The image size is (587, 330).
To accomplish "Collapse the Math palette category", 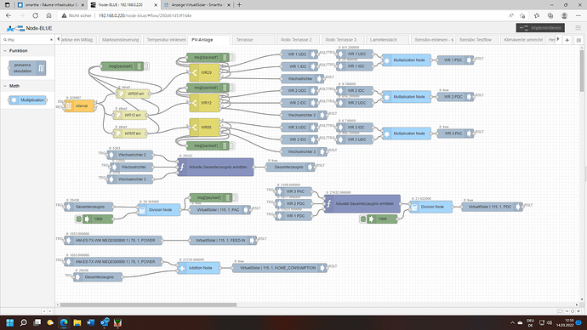I will [5, 86].
